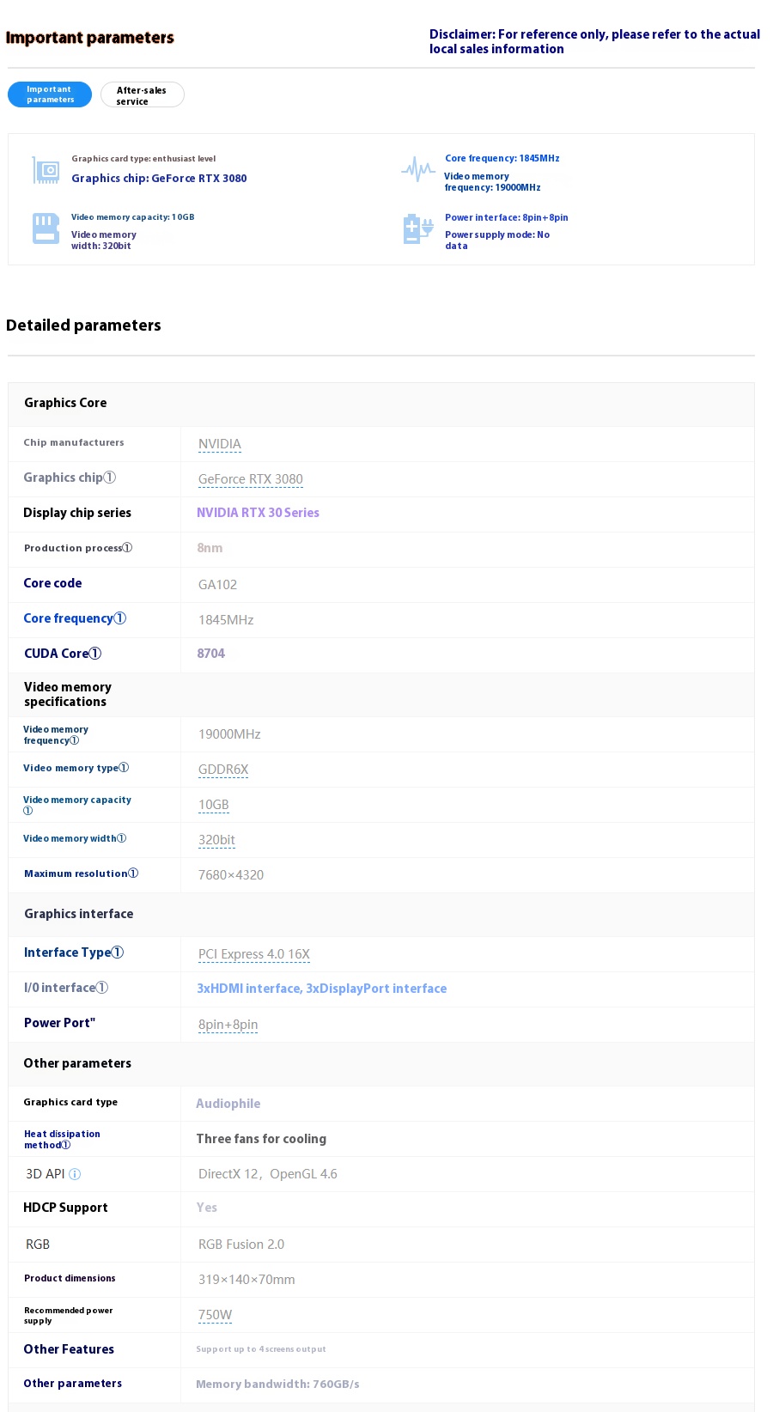Viewport: 773px width, 1412px height.
Task: Click info marker under Video memory capacity label
Action: pyautogui.click(x=28, y=811)
